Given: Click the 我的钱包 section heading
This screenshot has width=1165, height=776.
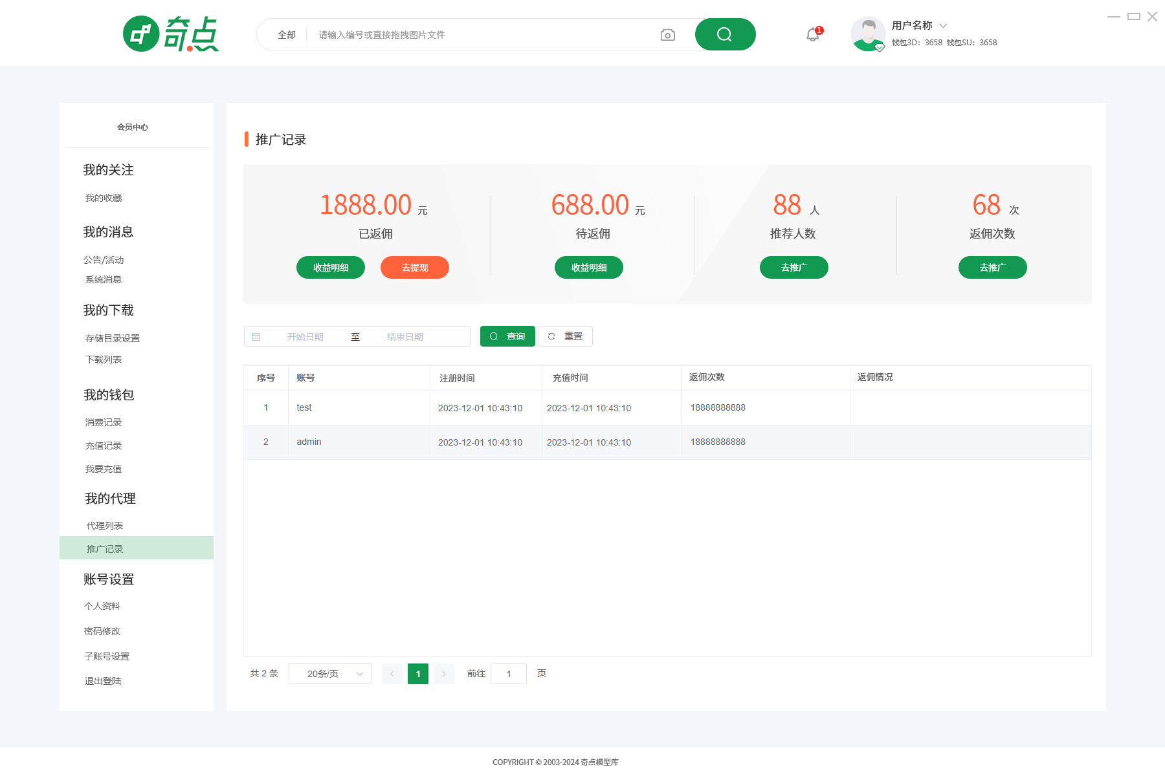Looking at the screenshot, I should (x=109, y=394).
